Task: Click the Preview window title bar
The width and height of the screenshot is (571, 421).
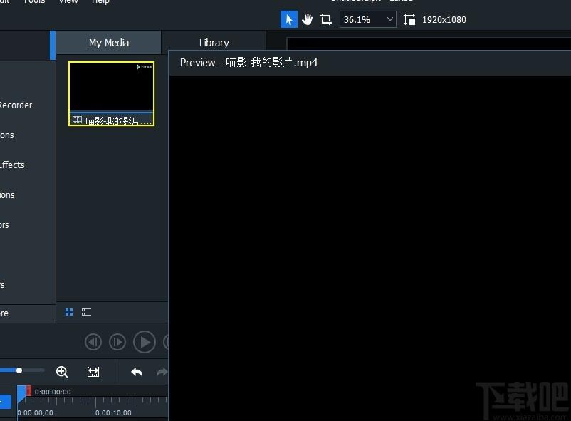Action: [370, 63]
